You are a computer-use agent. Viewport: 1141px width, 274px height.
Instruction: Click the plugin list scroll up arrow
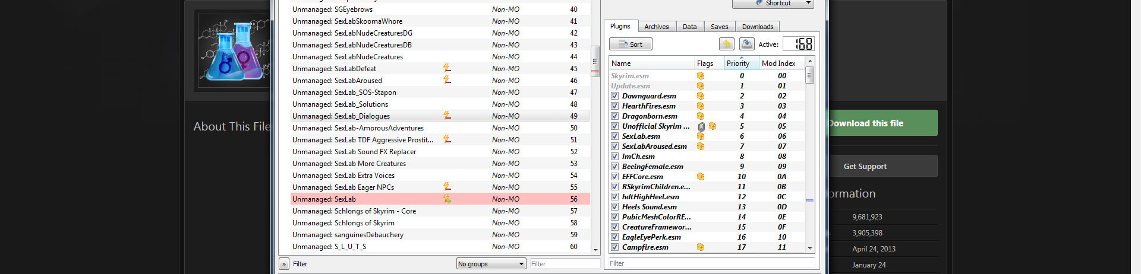click(x=809, y=62)
